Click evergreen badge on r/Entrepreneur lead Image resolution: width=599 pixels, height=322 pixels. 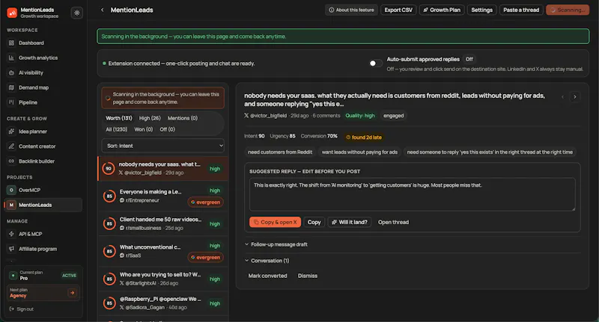pyautogui.click(x=205, y=202)
